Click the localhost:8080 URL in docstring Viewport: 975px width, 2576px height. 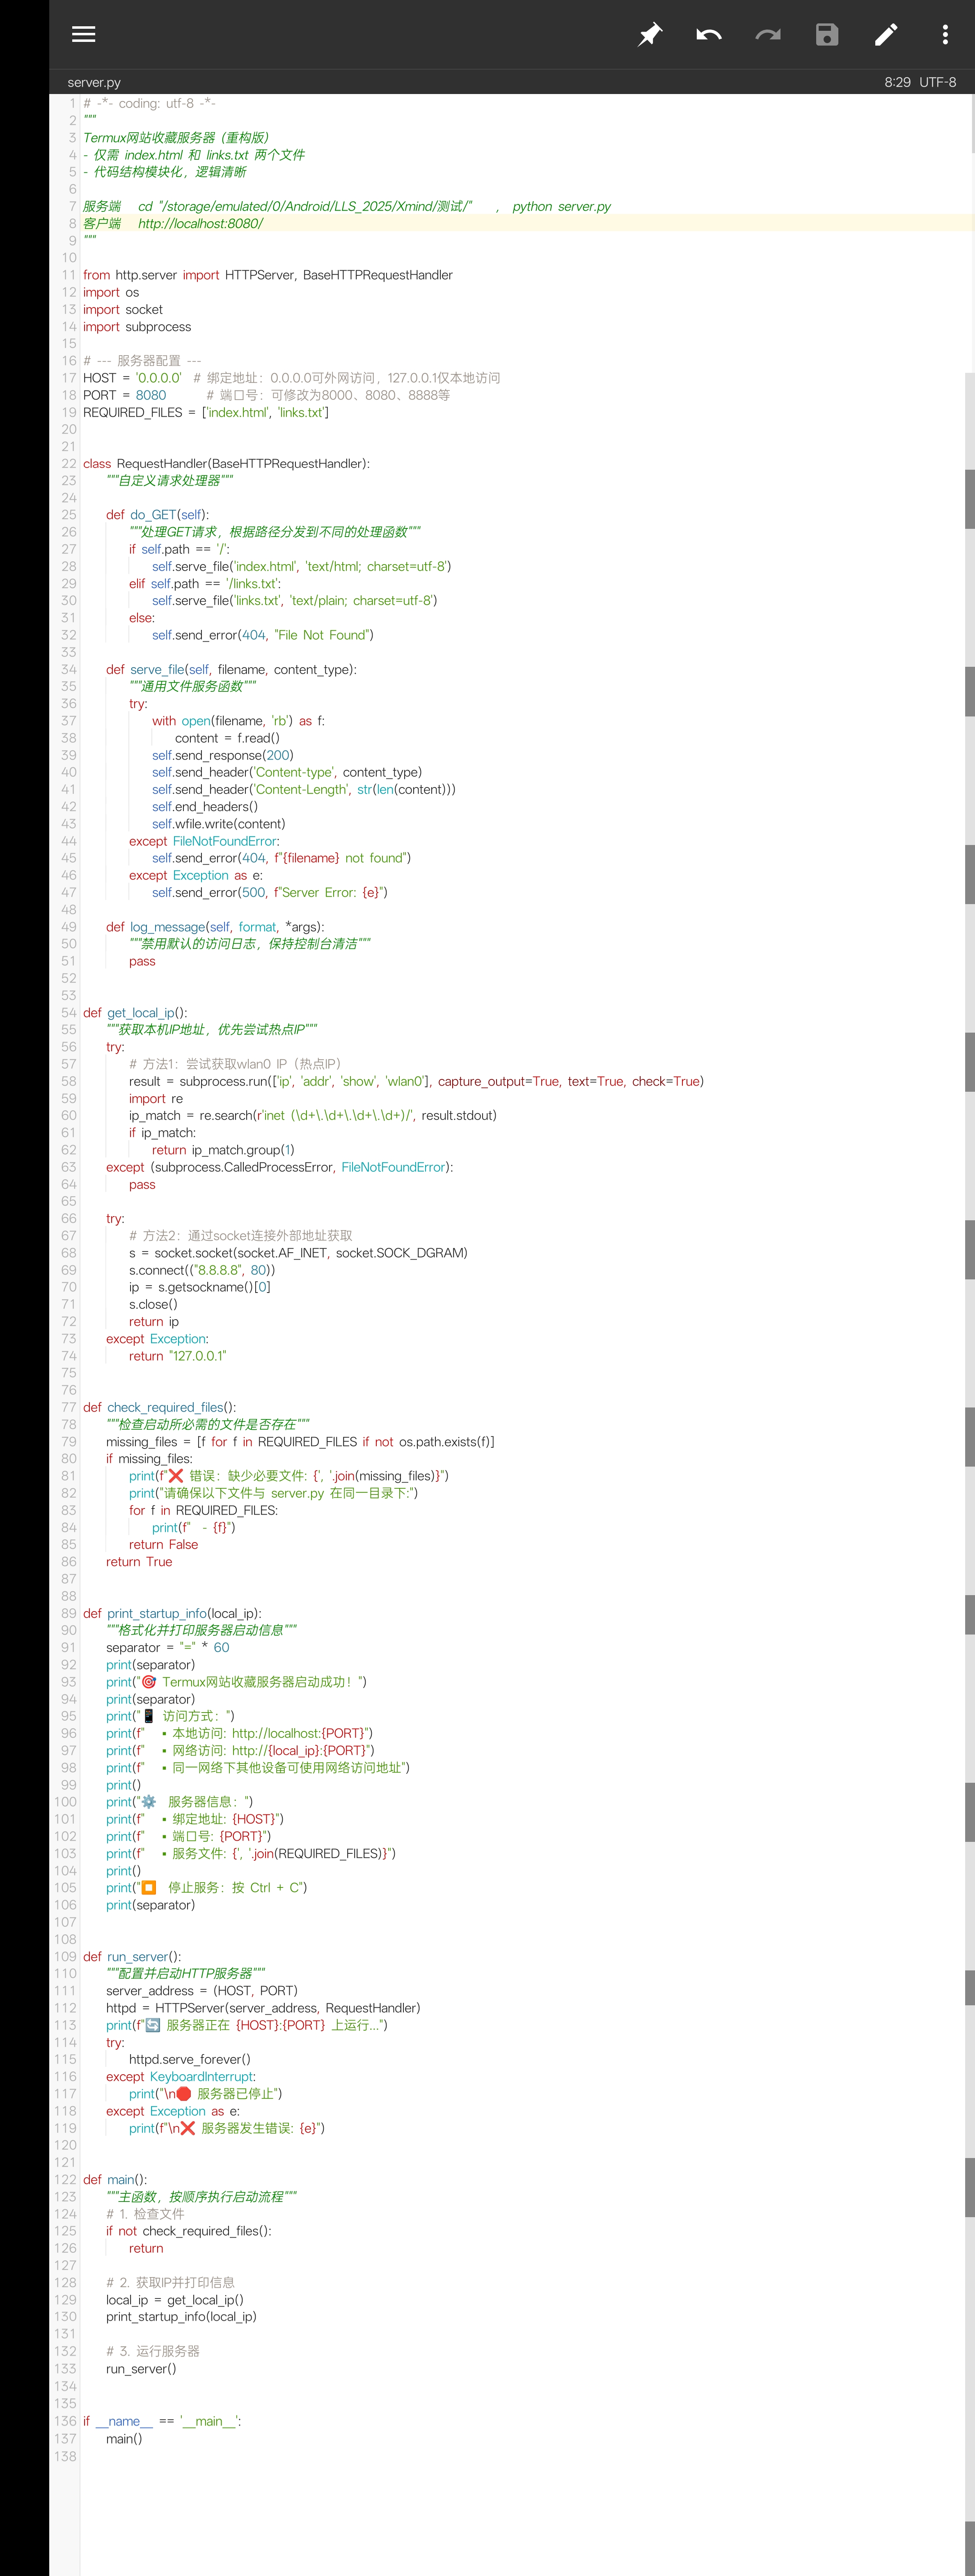200,223
